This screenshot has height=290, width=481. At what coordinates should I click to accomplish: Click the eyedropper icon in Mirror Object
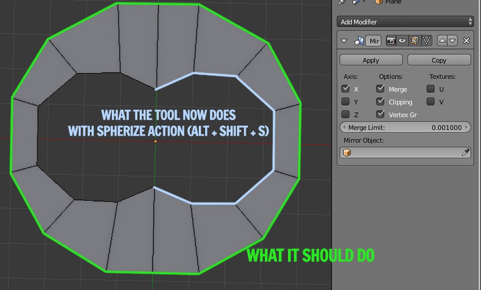pyautogui.click(x=465, y=152)
